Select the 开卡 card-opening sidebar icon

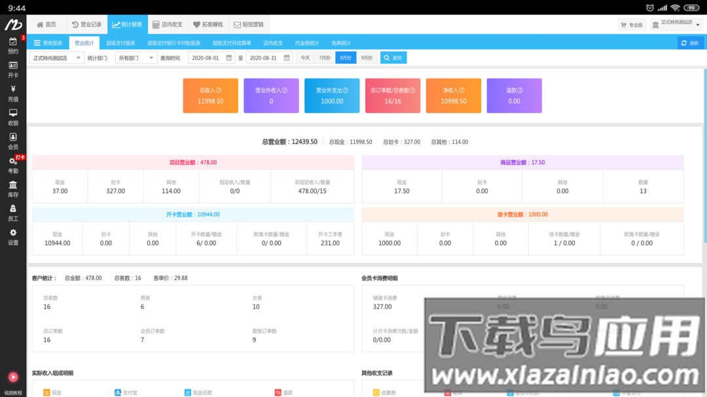tap(14, 69)
